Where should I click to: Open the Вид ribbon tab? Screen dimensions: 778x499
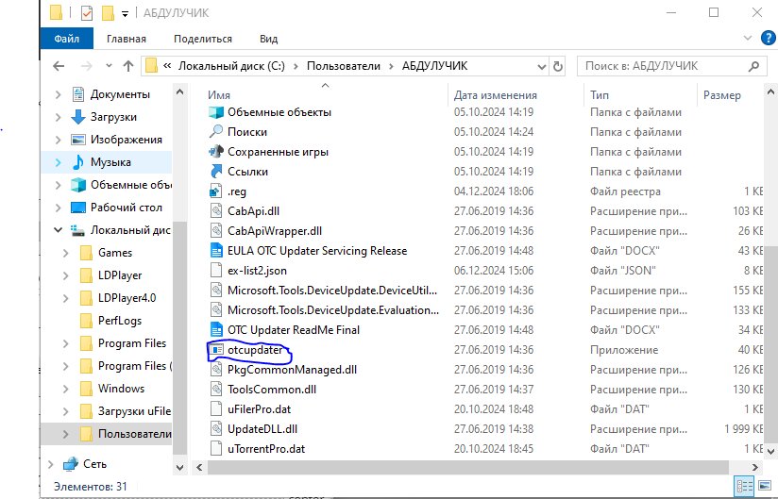268,39
